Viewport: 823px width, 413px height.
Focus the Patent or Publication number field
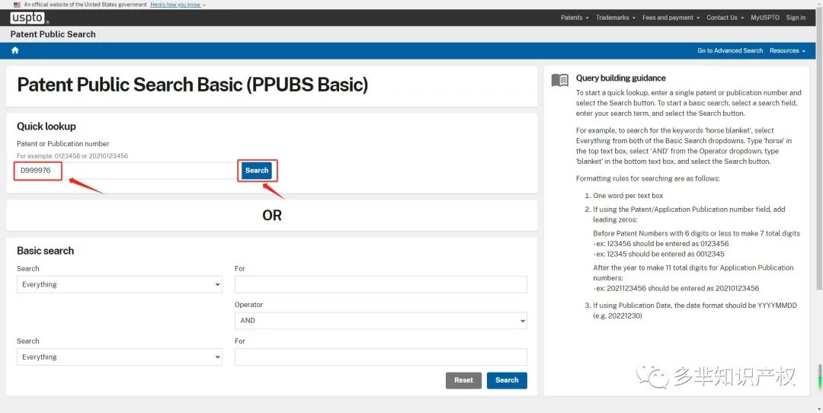coord(126,171)
